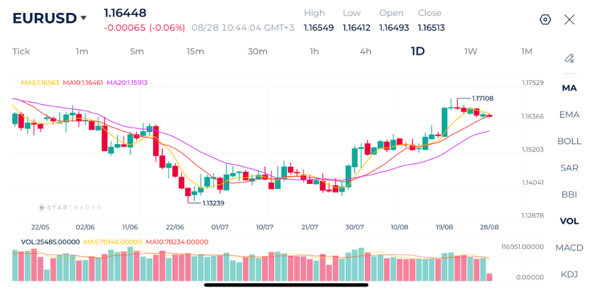Choose the 1W timeframe tab
This screenshot has width=599, height=292.
tap(471, 52)
